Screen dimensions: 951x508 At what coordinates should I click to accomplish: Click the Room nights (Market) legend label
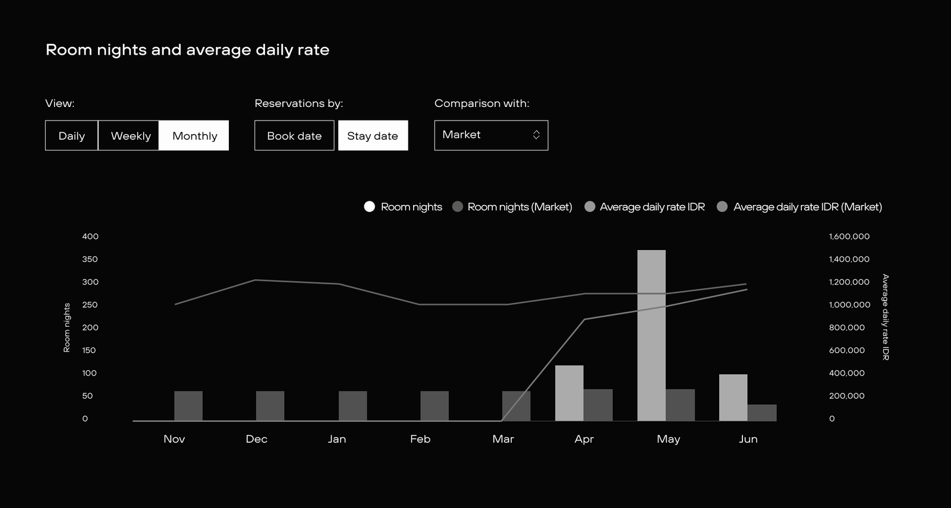[519, 207]
